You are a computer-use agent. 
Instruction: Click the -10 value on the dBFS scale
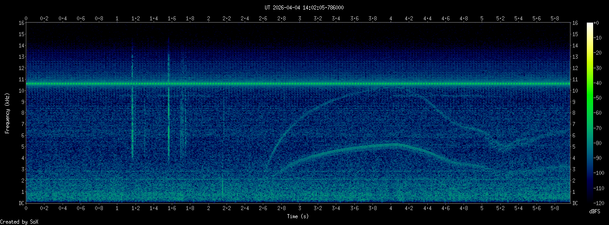click(x=600, y=39)
